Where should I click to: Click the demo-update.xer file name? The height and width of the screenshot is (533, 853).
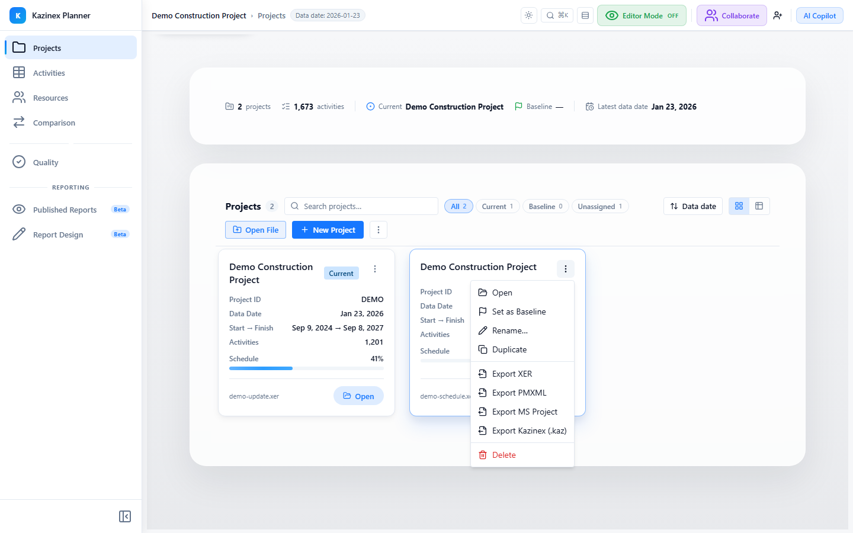click(x=254, y=396)
